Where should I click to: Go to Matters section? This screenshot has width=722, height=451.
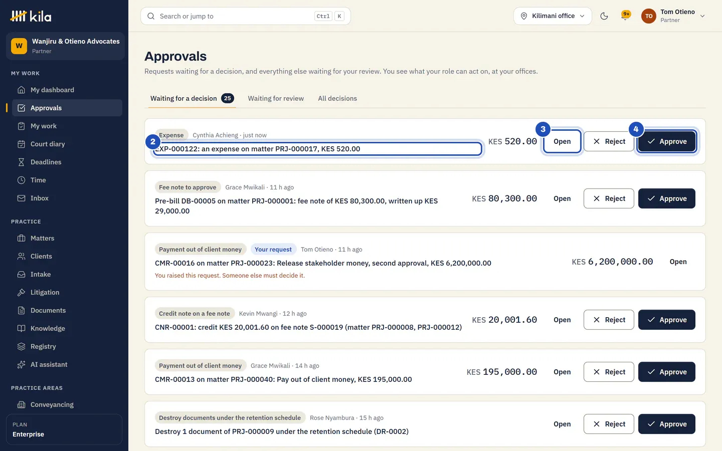tap(67, 238)
